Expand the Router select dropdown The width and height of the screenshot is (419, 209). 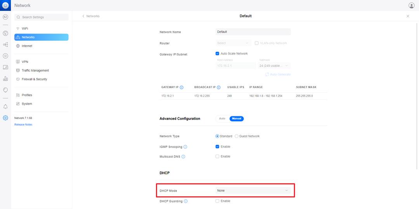pos(233,43)
